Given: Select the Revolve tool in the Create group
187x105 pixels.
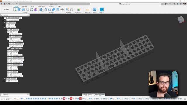Looking at the screenshot, I should (23, 10).
